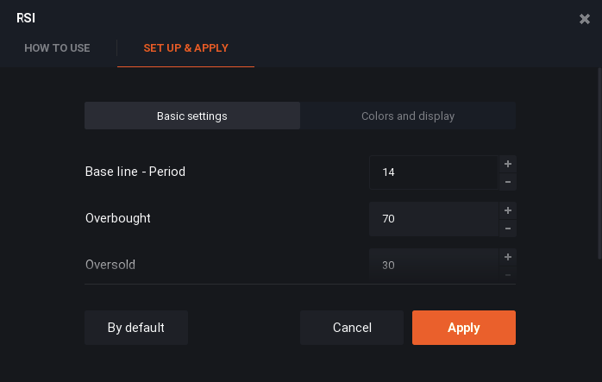This screenshot has height=382, width=602.
Task: Reset settings with By default button
Action: tap(136, 328)
